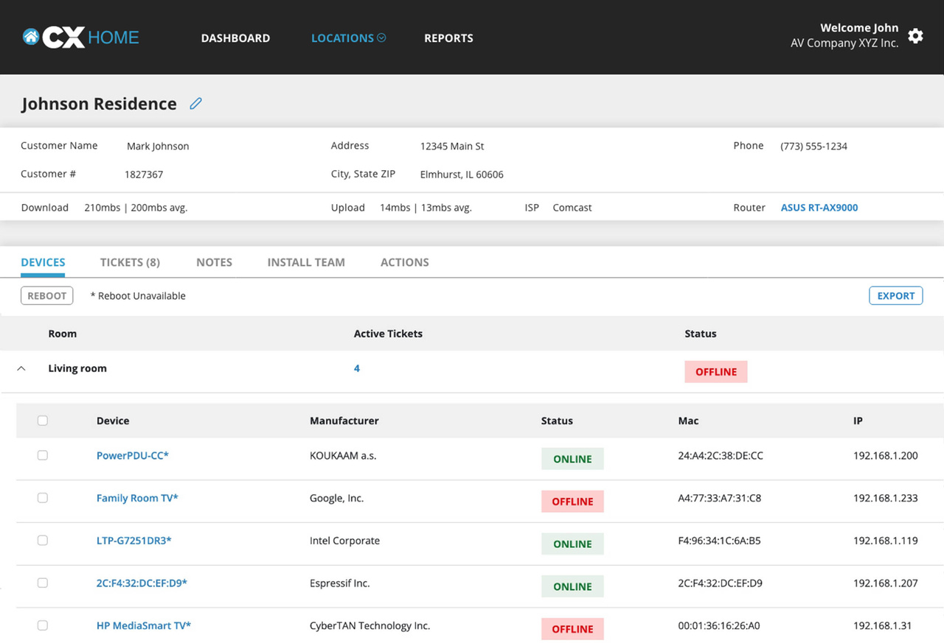Navigate to Reports in top menu
This screenshot has width=944, height=643.
click(448, 38)
